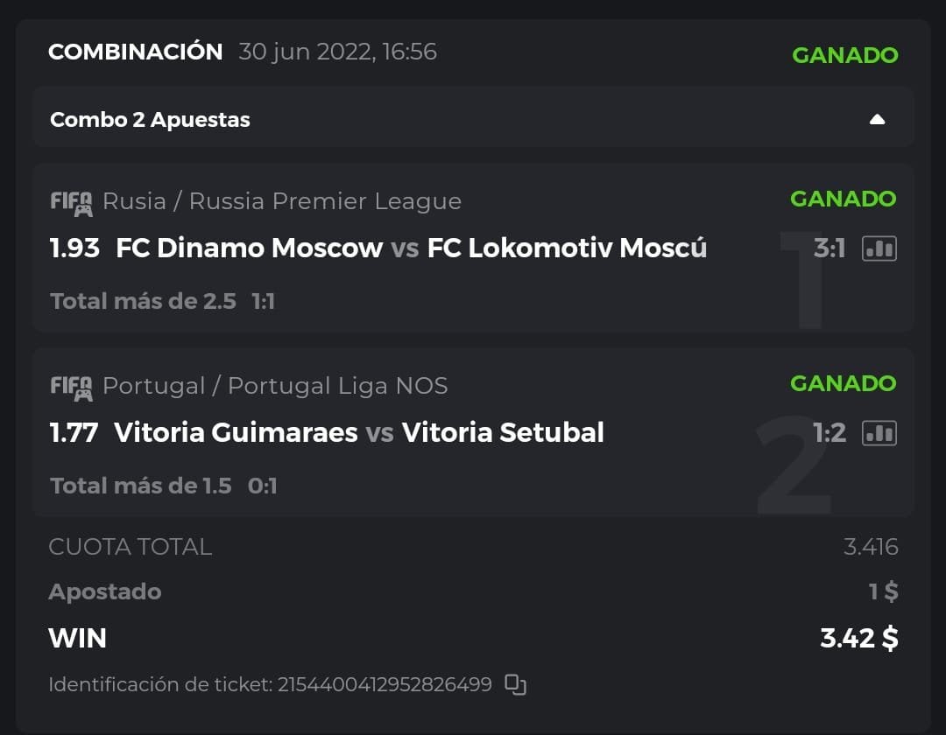Click the FIFA gamepad icon beside Portugal
This screenshot has width=946, height=735.
coord(71,387)
